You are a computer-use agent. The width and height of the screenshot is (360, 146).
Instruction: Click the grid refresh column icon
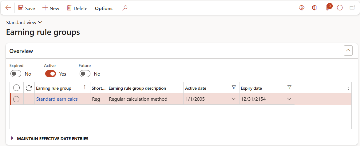coord(29,88)
